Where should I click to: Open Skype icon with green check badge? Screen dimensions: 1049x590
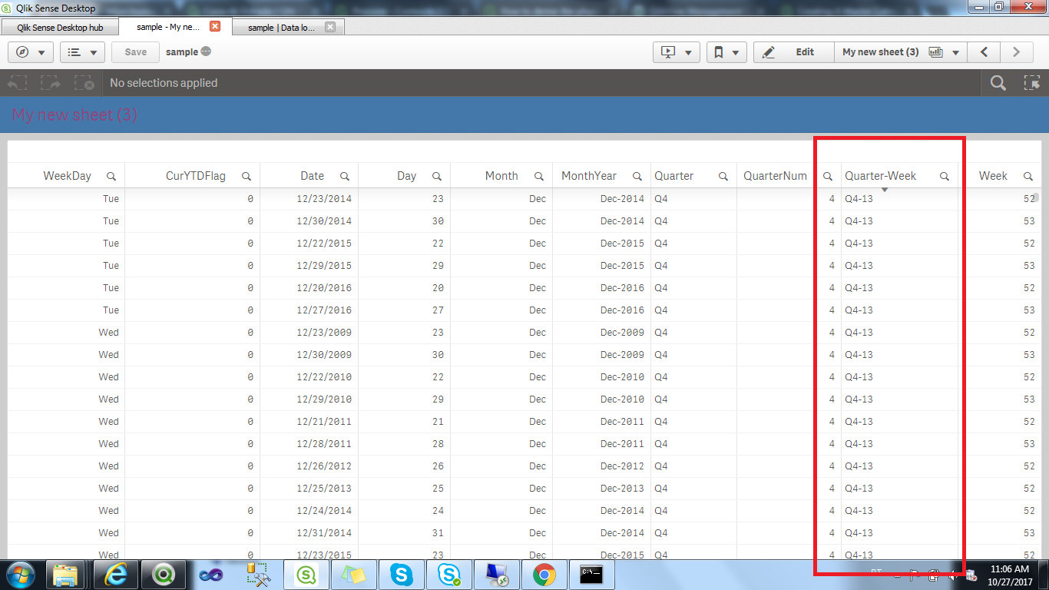[448, 575]
